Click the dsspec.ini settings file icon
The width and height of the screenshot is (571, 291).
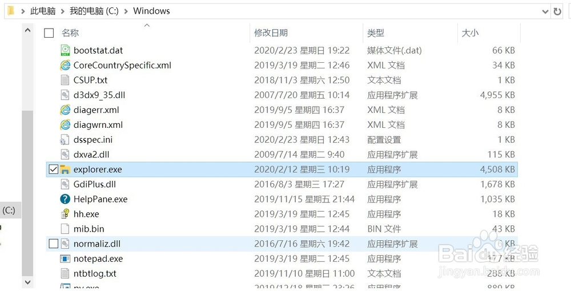(x=65, y=140)
